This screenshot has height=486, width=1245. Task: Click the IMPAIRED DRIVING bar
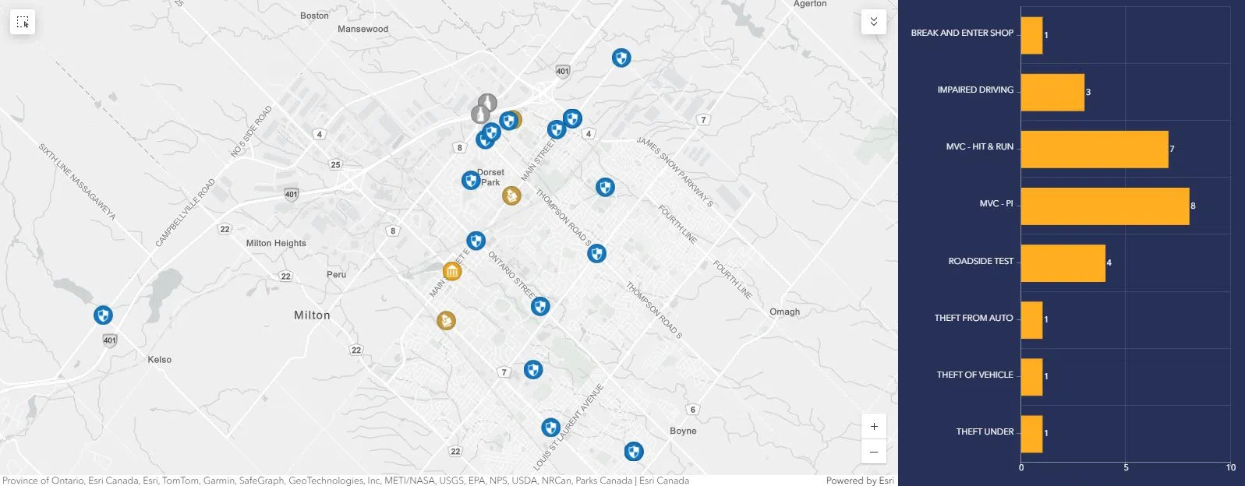[1052, 93]
